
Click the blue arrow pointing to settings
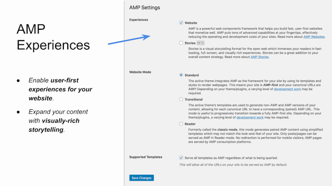pos(129,39)
